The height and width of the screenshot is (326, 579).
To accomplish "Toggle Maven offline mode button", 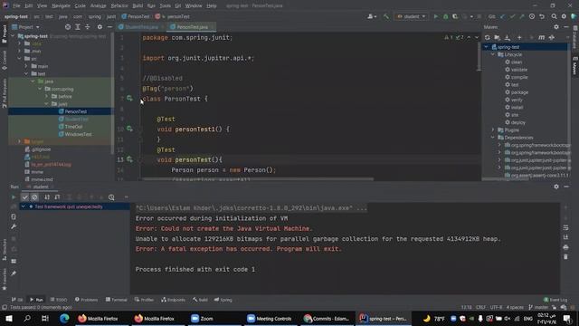I will pos(552,37).
